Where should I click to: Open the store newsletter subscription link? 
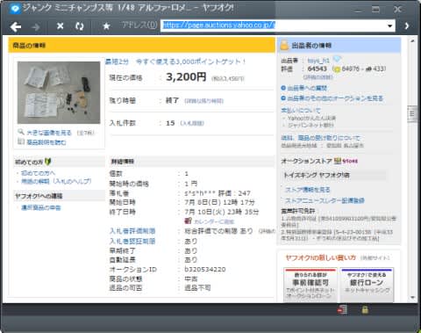coord(325,200)
